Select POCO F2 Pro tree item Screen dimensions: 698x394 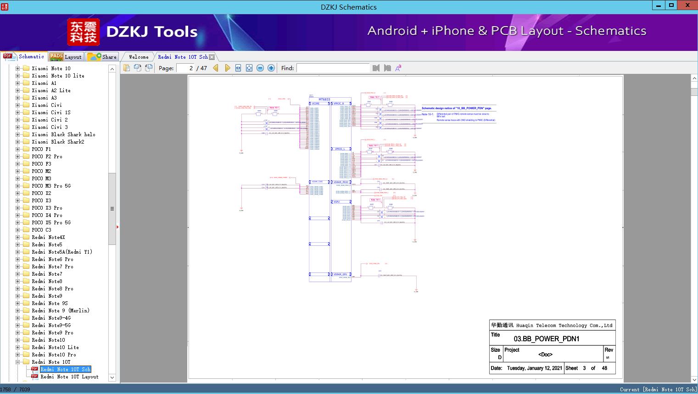(47, 156)
